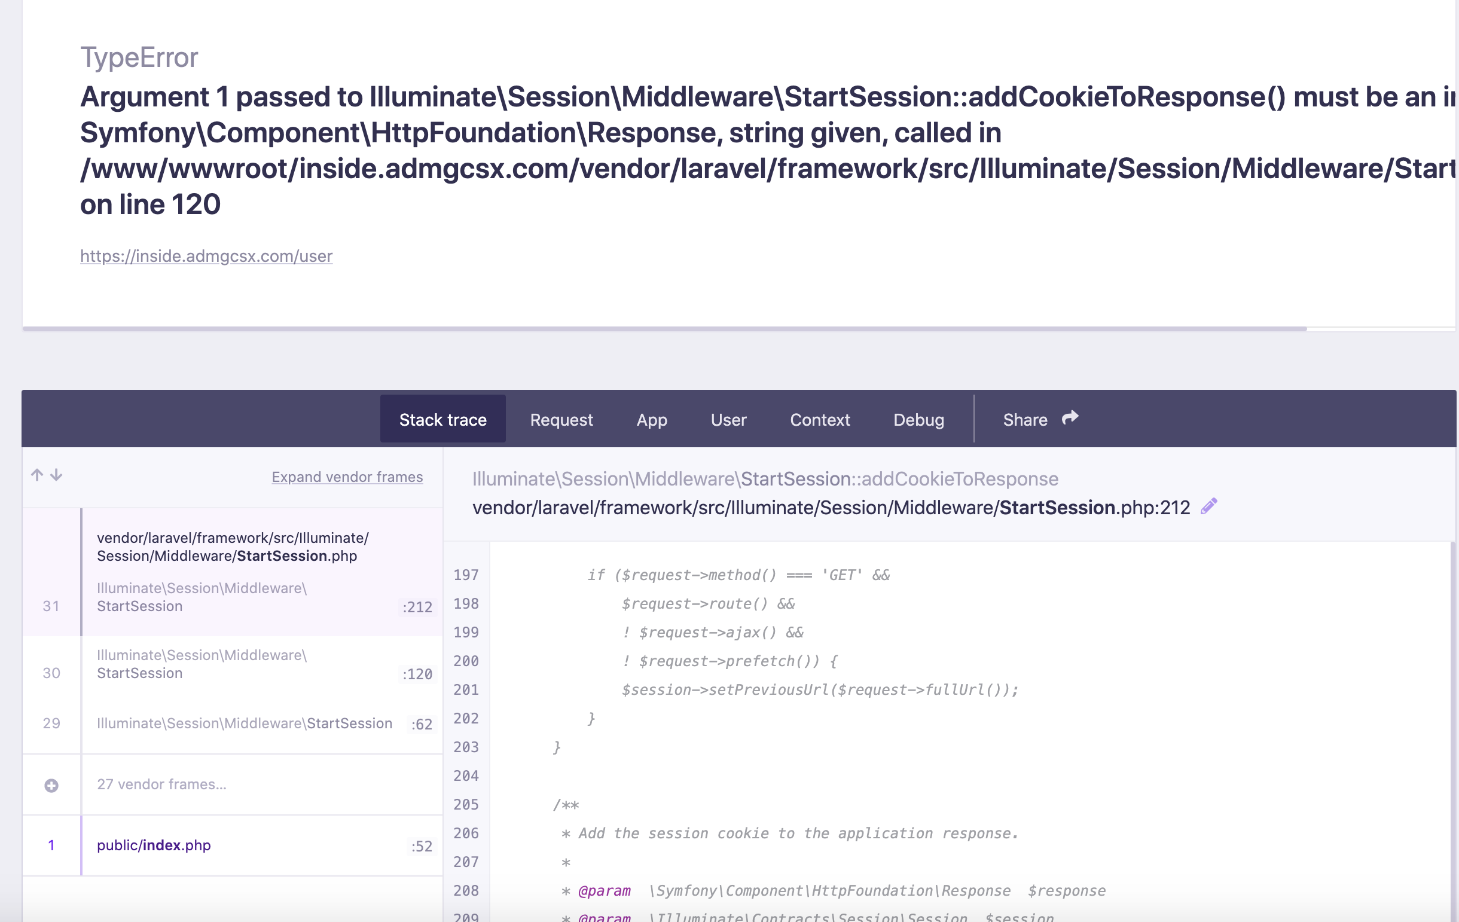Click the vendor/laravel/.../StartSession.php:212 file path

tap(831, 507)
